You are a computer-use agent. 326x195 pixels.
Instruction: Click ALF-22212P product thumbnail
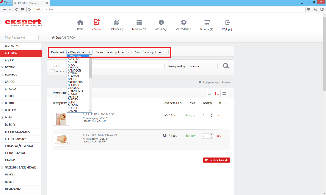click(x=61, y=119)
